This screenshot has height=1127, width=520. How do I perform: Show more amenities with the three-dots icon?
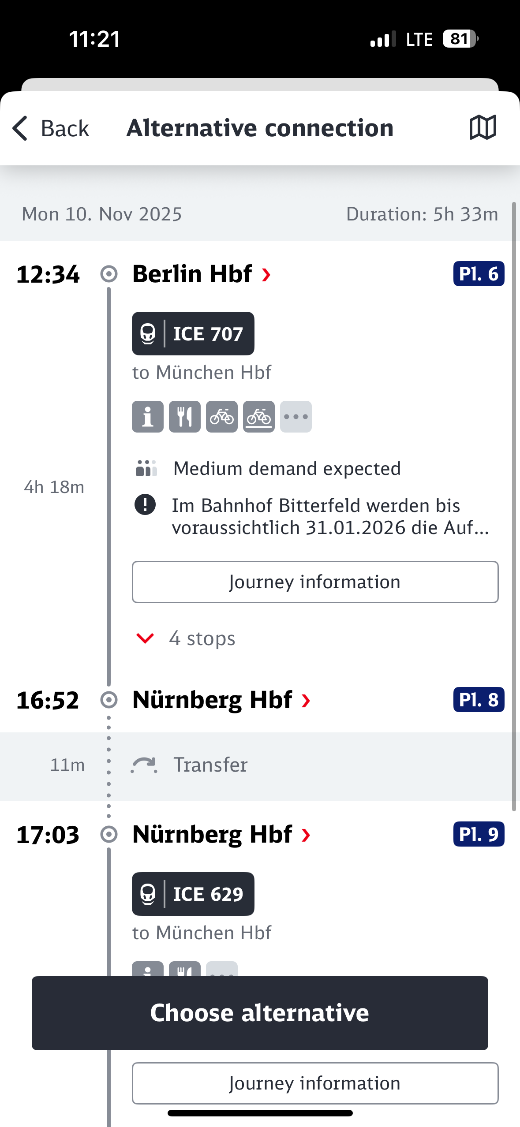point(296,417)
